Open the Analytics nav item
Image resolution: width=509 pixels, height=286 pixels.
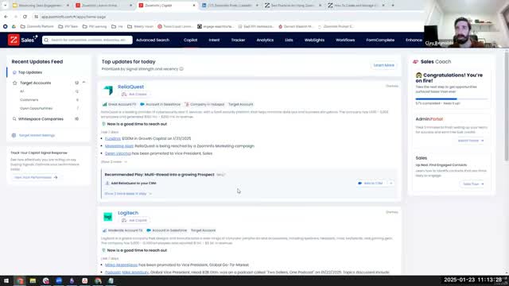coord(265,41)
